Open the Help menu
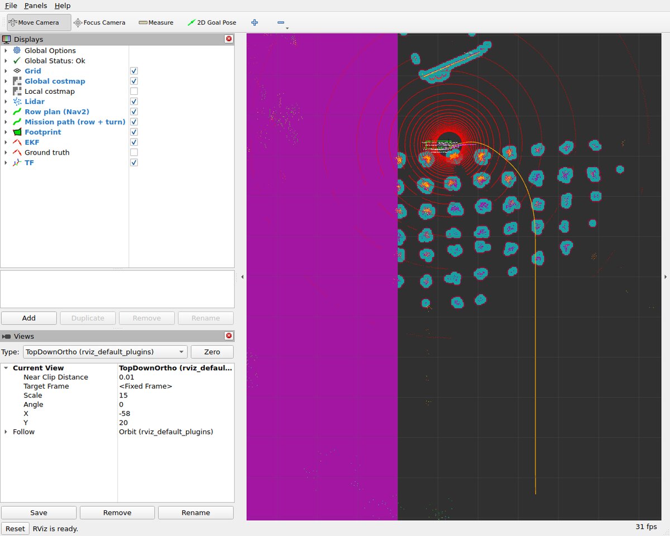This screenshot has width=670, height=536. [x=63, y=6]
